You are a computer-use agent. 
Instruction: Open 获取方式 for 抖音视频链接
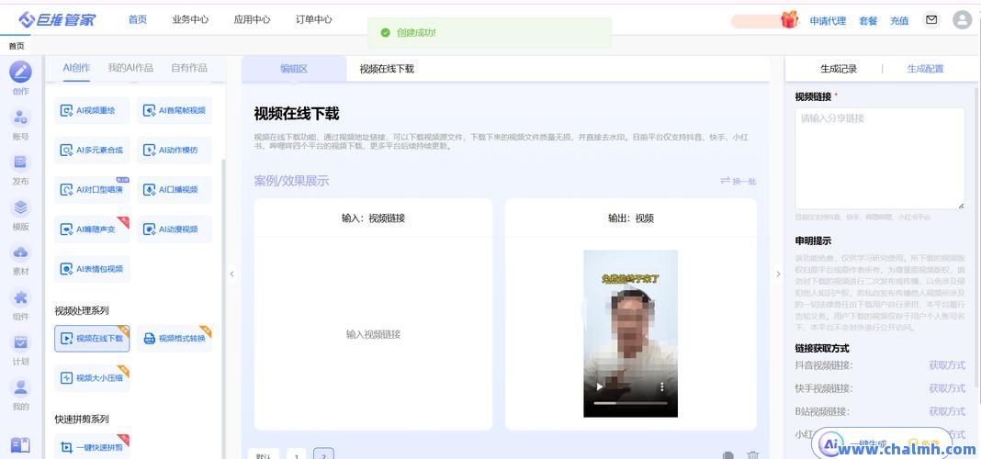(x=947, y=365)
